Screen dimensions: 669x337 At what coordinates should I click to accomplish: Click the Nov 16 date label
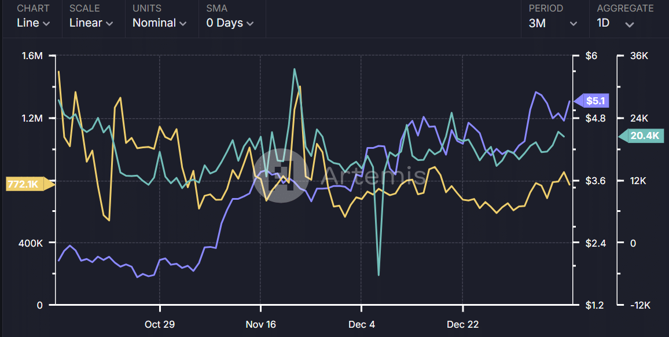(260, 324)
